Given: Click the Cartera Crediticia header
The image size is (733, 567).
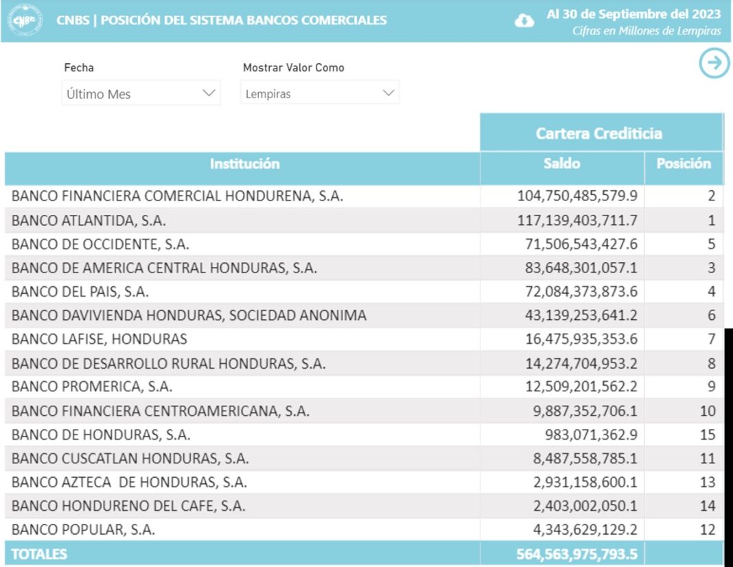Looking at the screenshot, I should (598, 133).
